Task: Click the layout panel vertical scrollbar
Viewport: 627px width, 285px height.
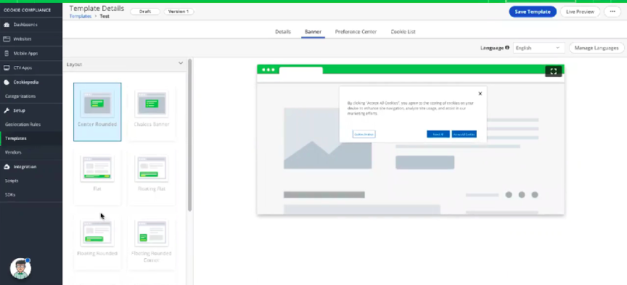Action: pos(190,135)
